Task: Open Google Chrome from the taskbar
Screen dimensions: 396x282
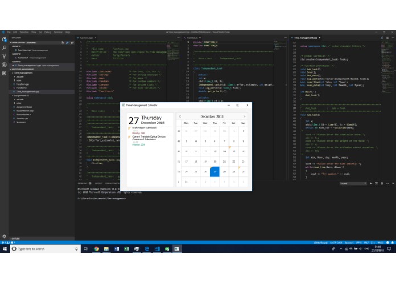Action: [x=96, y=249]
